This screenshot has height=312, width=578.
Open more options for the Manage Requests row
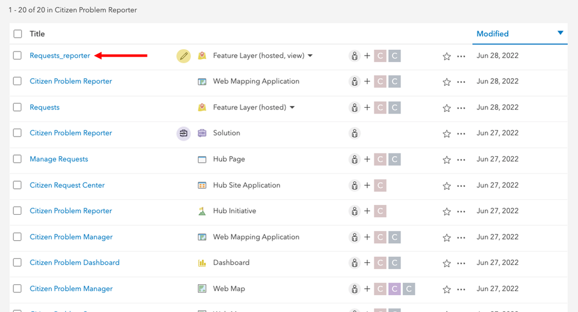tap(461, 159)
